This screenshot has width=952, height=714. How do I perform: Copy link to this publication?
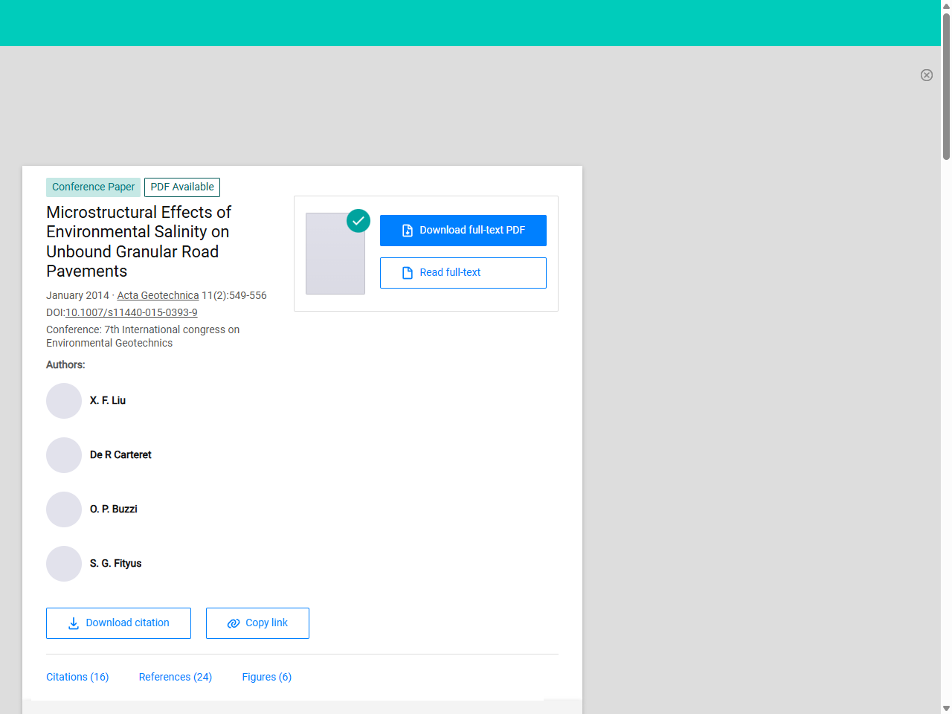click(x=257, y=623)
